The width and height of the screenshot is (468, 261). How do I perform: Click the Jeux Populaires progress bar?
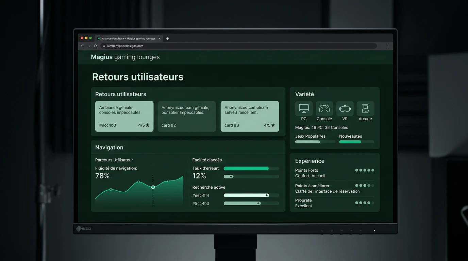click(x=315, y=142)
